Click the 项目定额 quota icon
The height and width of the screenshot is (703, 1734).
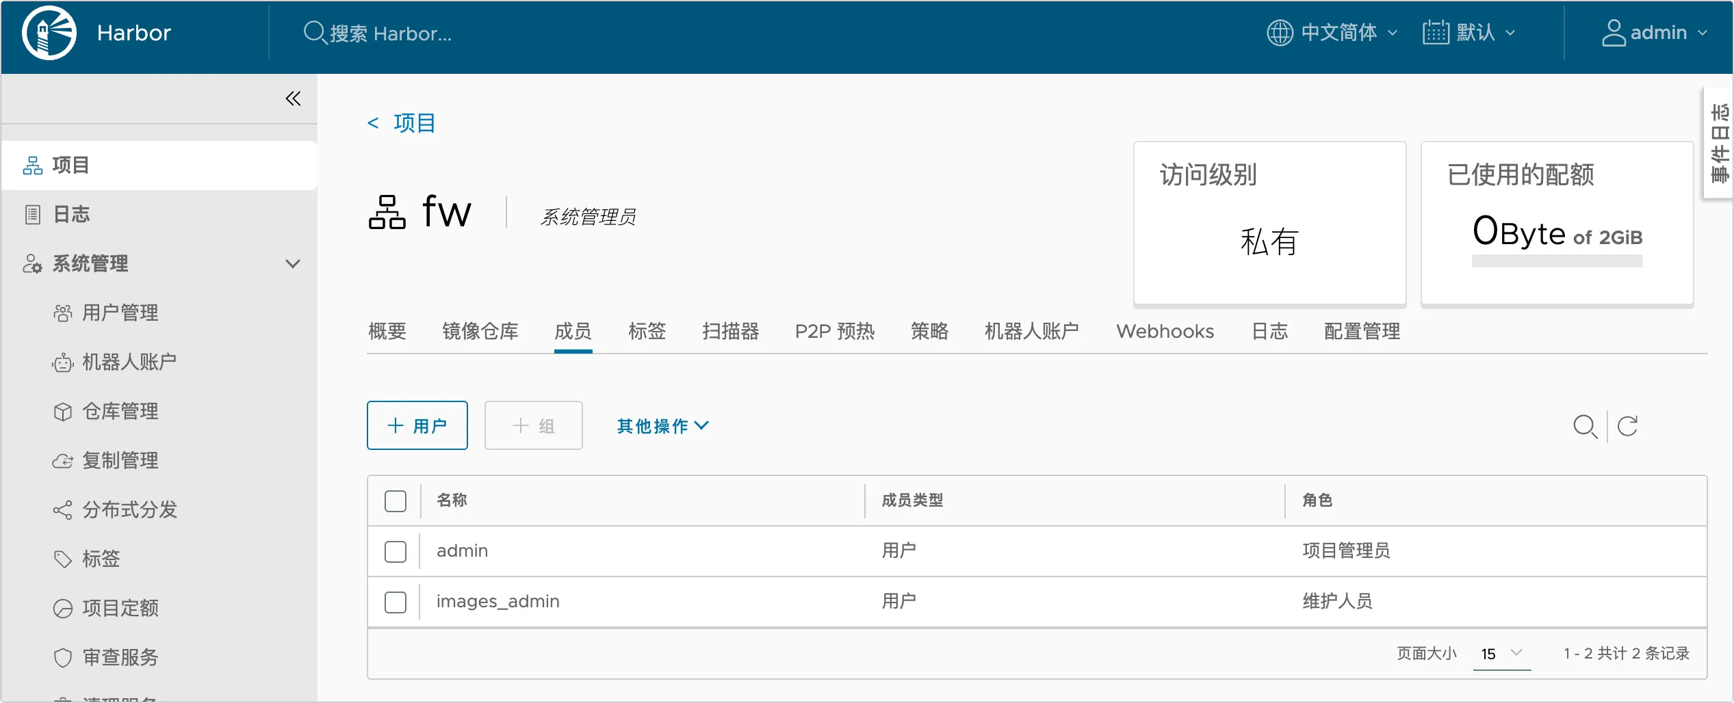tap(63, 609)
